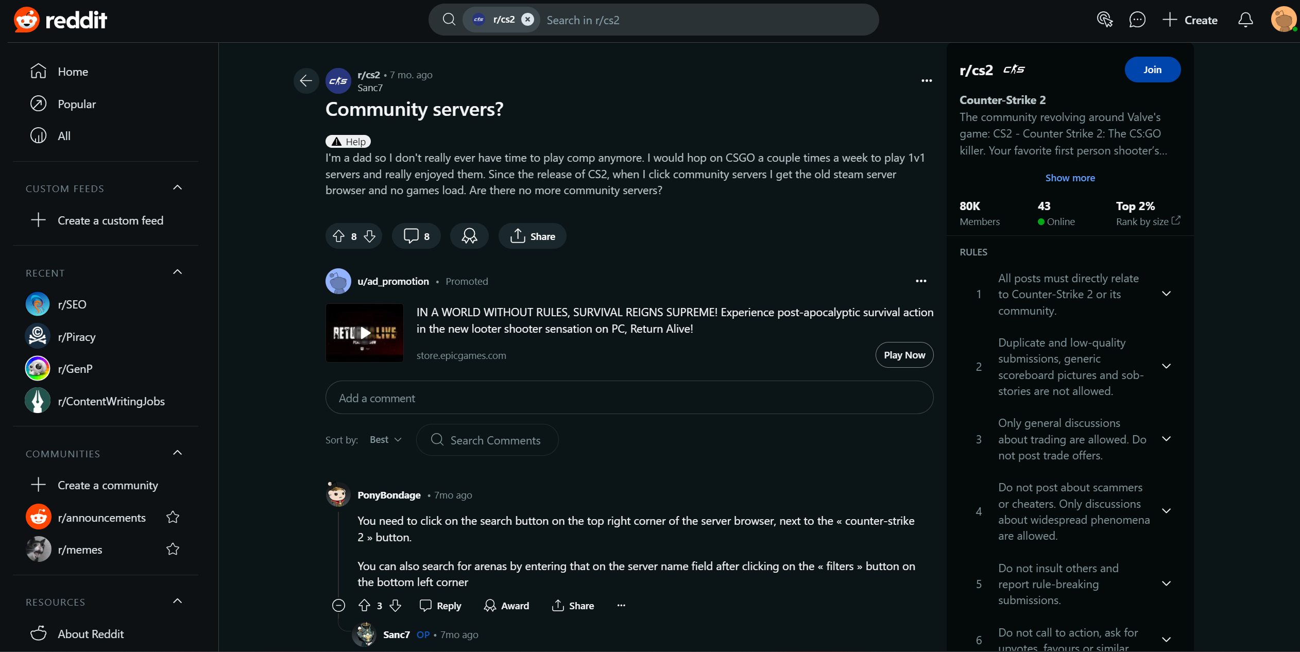Open the Reddit home logo
Image resolution: width=1300 pixels, height=652 pixels.
60,20
